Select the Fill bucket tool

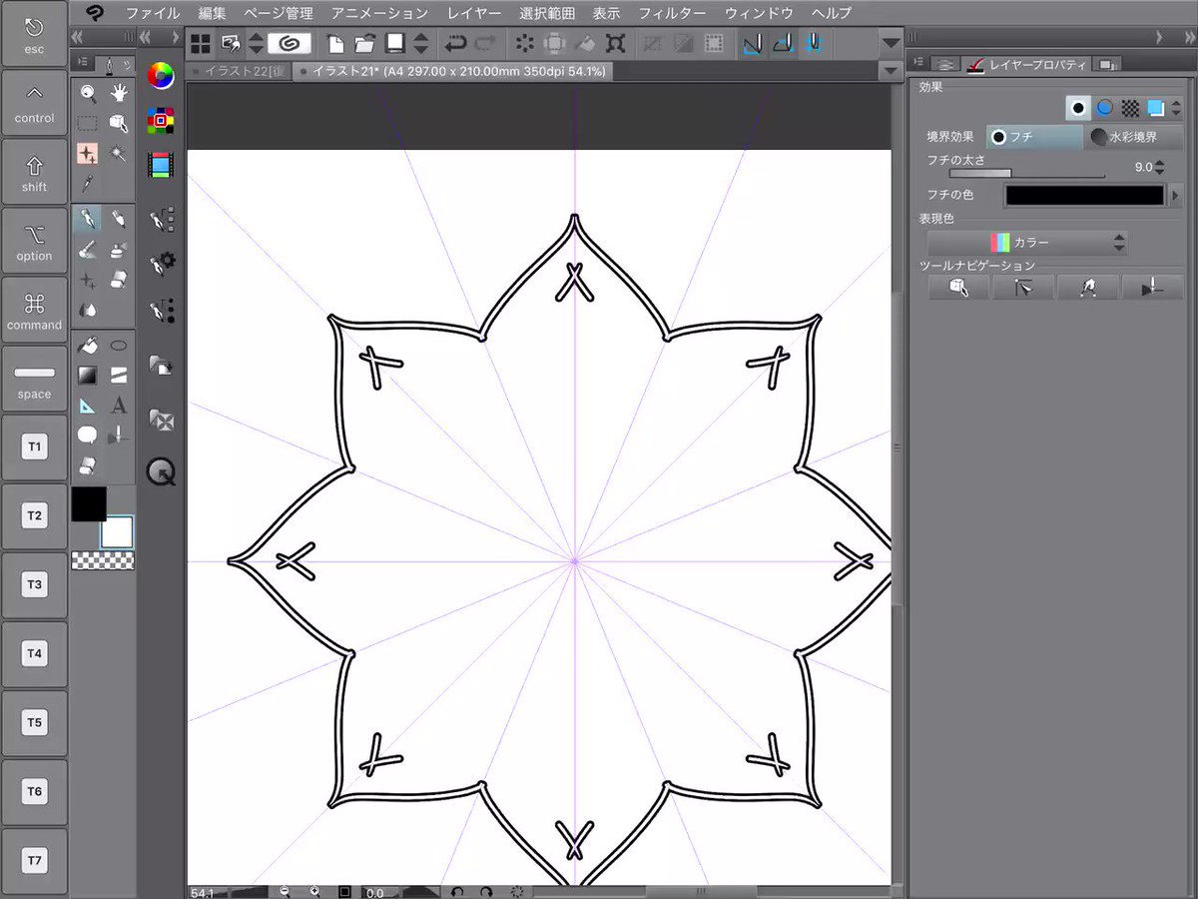tap(88, 346)
